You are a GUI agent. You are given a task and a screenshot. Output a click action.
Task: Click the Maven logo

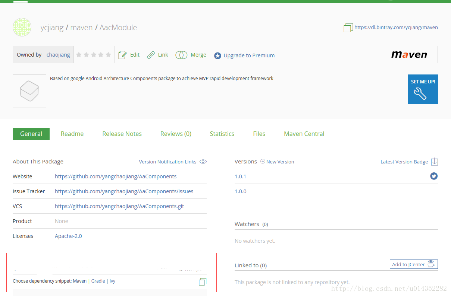(409, 55)
